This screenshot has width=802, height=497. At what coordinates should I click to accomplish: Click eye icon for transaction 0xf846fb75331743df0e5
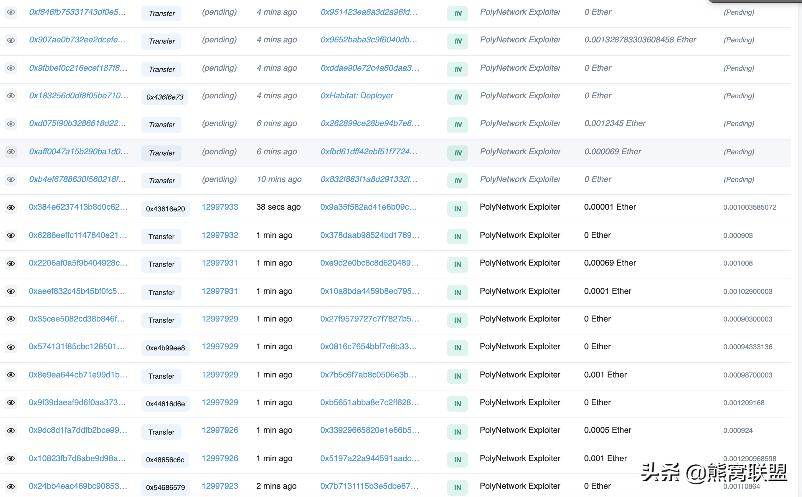point(11,12)
